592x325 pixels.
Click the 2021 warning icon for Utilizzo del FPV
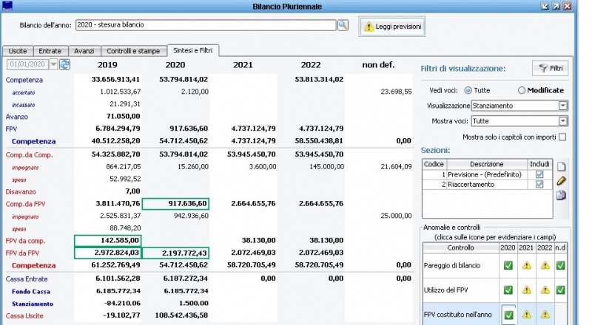(x=527, y=290)
